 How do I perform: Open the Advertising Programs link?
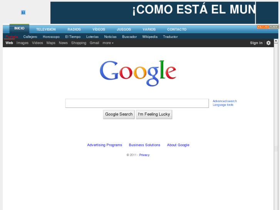pos(105,145)
